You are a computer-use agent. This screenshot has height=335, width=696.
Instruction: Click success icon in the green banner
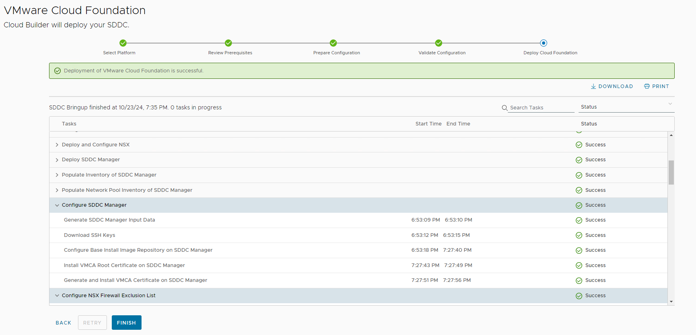(57, 71)
